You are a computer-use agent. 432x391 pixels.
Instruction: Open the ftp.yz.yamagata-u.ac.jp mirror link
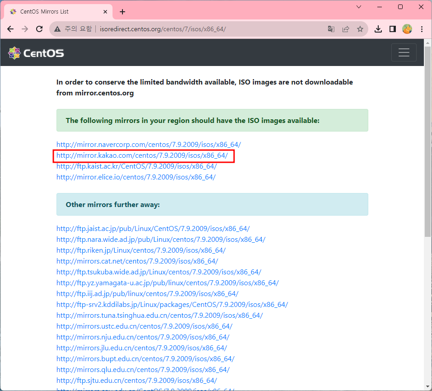[x=168, y=283]
